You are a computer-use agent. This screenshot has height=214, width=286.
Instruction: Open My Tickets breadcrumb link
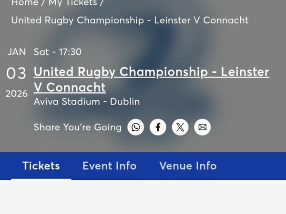click(x=72, y=3)
